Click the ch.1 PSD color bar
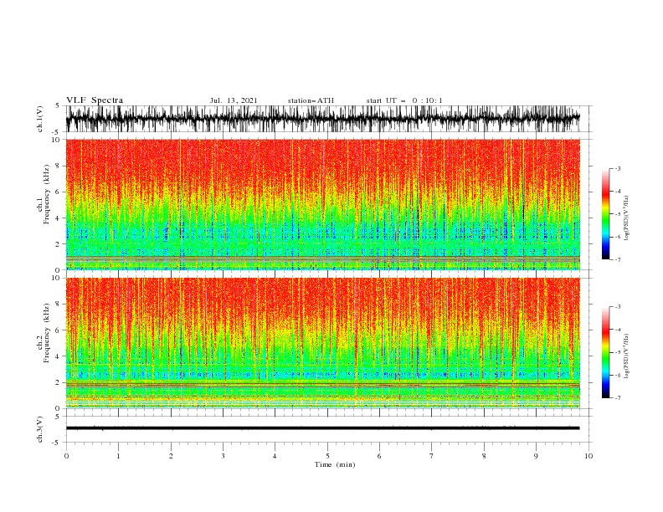 pyautogui.click(x=605, y=214)
